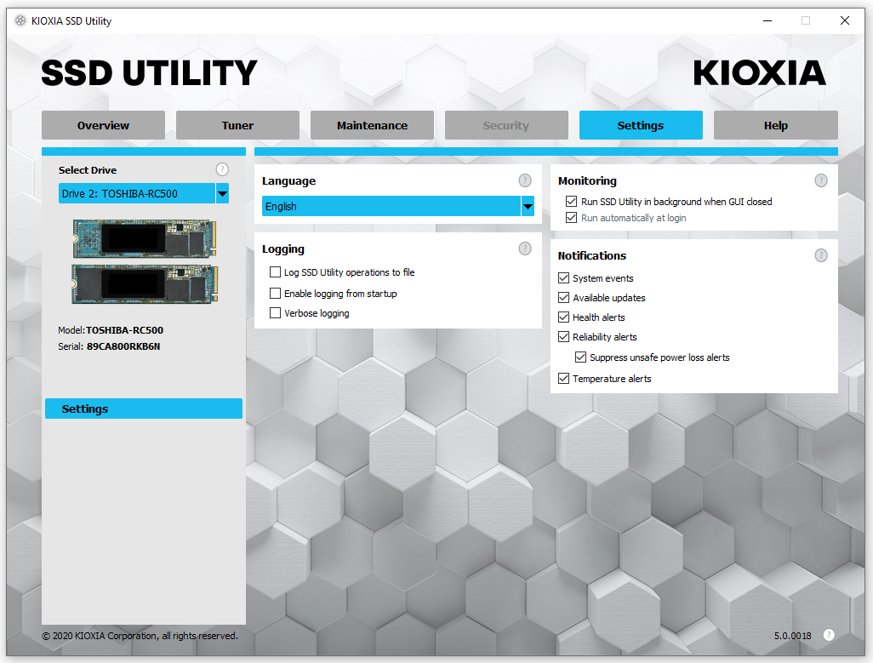Show help for the Monitoring section
Viewport: 873px width, 663px height.
[x=820, y=180]
